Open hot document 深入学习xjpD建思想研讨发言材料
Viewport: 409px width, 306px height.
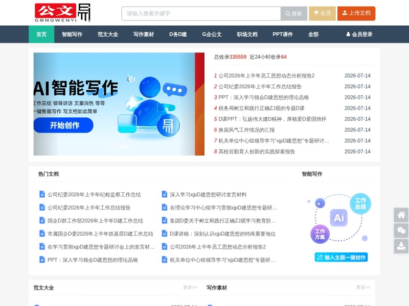pyautogui.click(x=208, y=195)
